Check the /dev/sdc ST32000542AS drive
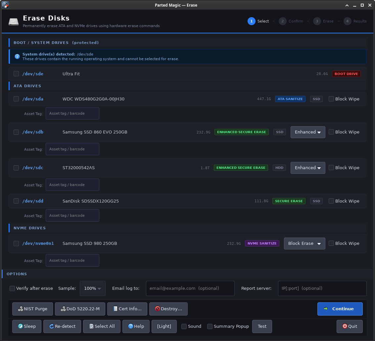The image size is (375, 341). (16, 168)
